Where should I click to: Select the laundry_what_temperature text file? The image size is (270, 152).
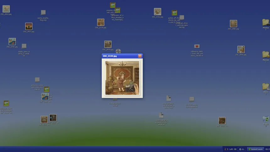click(x=161, y=115)
